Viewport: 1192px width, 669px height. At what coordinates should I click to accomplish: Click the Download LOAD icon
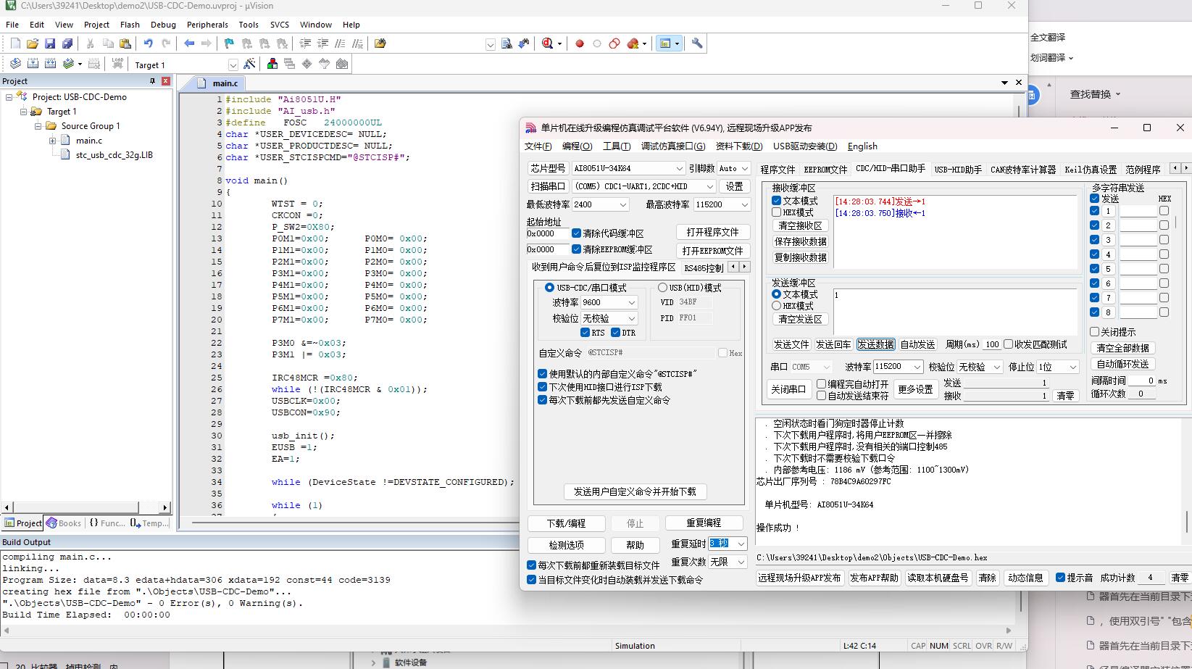point(117,64)
